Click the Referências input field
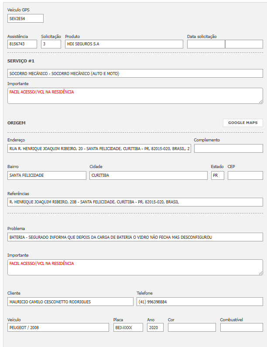The width and height of the screenshot is (267, 347). point(135,202)
